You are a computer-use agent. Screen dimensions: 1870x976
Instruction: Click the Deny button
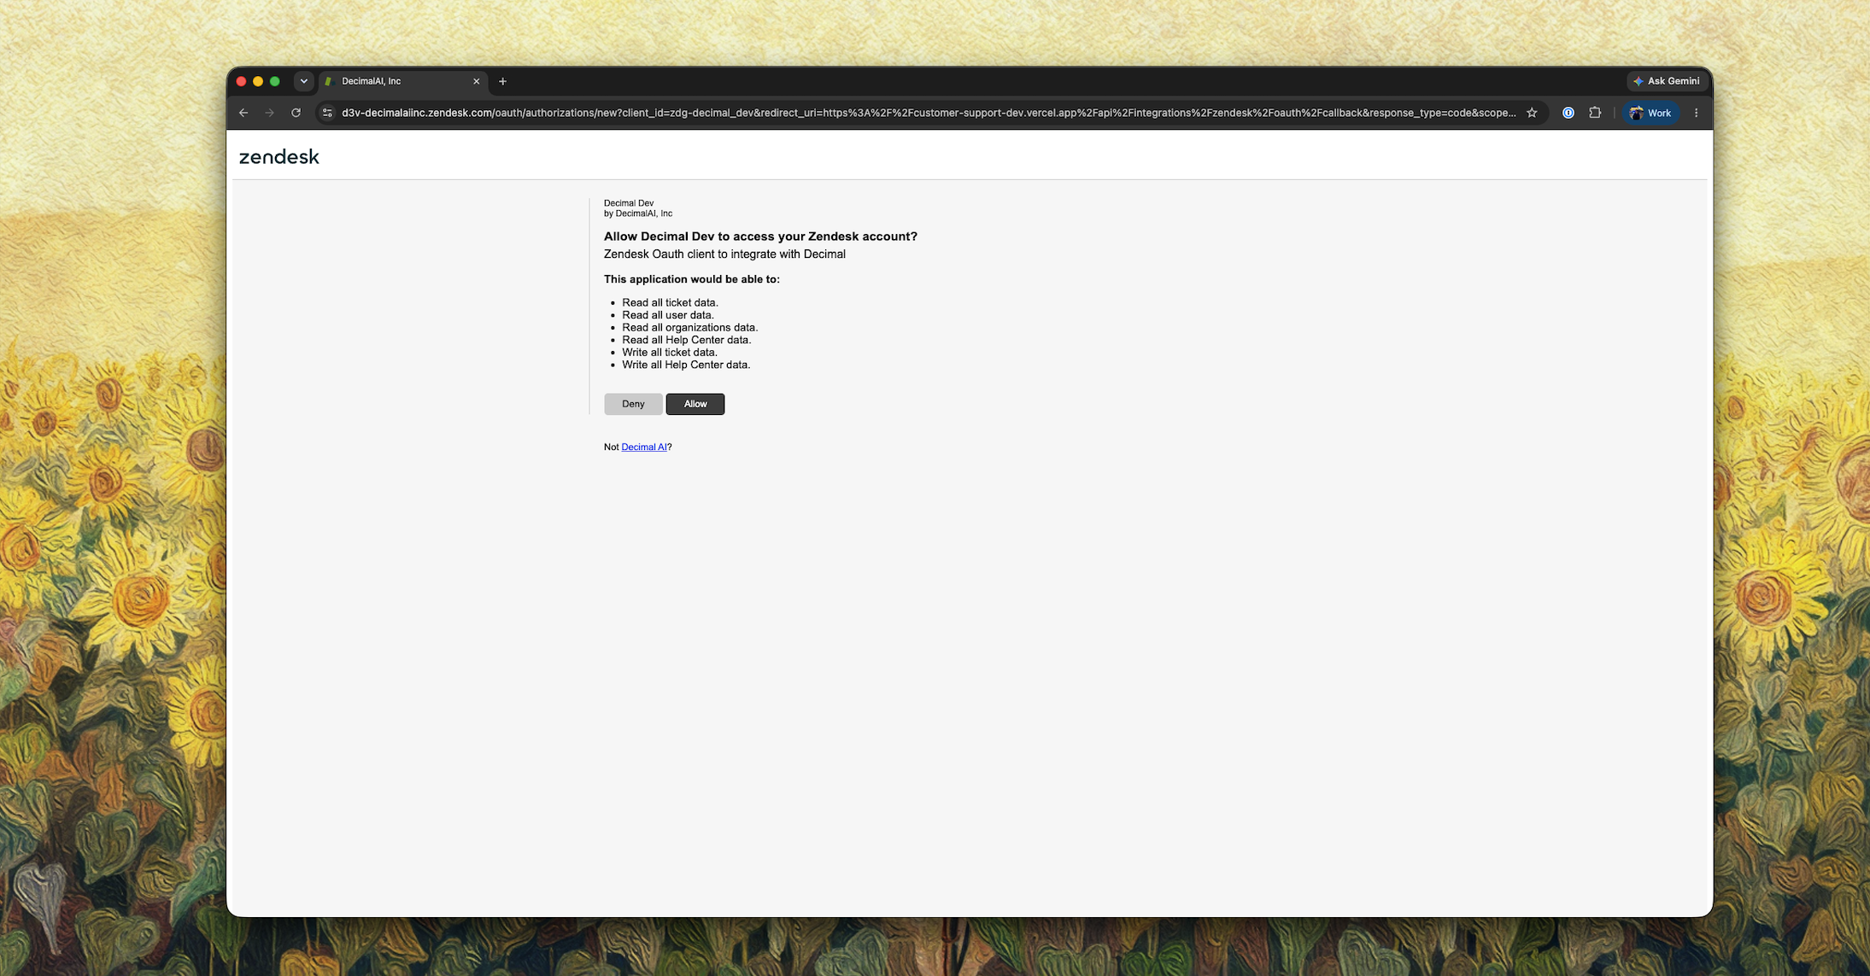click(x=633, y=404)
